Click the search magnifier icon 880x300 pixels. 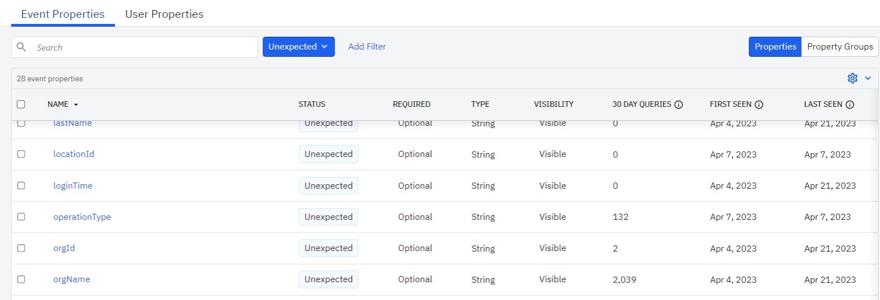click(x=22, y=47)
